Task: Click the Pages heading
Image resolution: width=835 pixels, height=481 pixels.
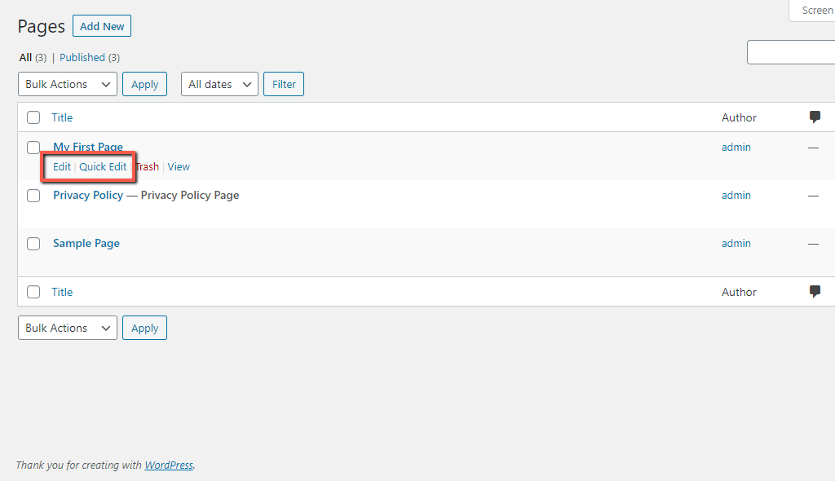Action: point(41,26)
